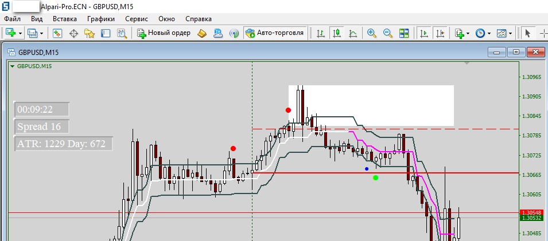Expand the Templates dropdown arrow
The width and height of the screenshot is (548, 241).
(511, 33)
